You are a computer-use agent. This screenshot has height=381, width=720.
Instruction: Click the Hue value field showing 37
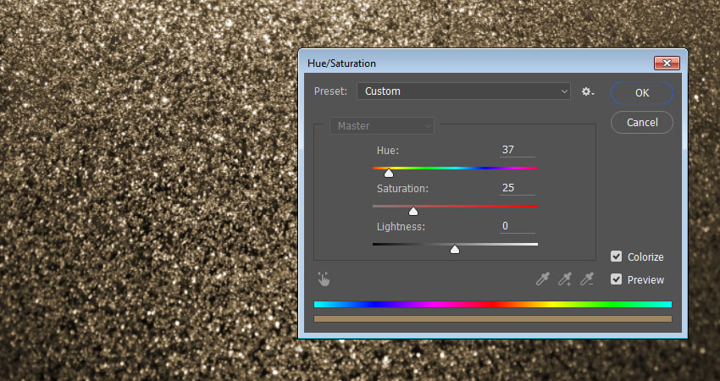pos(517,150)
